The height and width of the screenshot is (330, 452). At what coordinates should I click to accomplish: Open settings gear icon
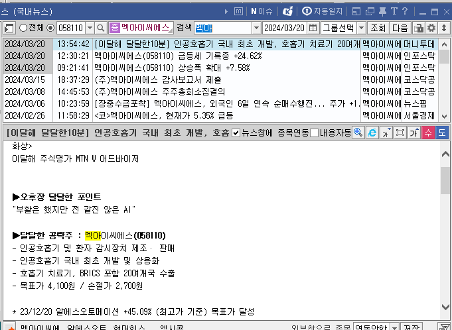click(x=431, y=28)
